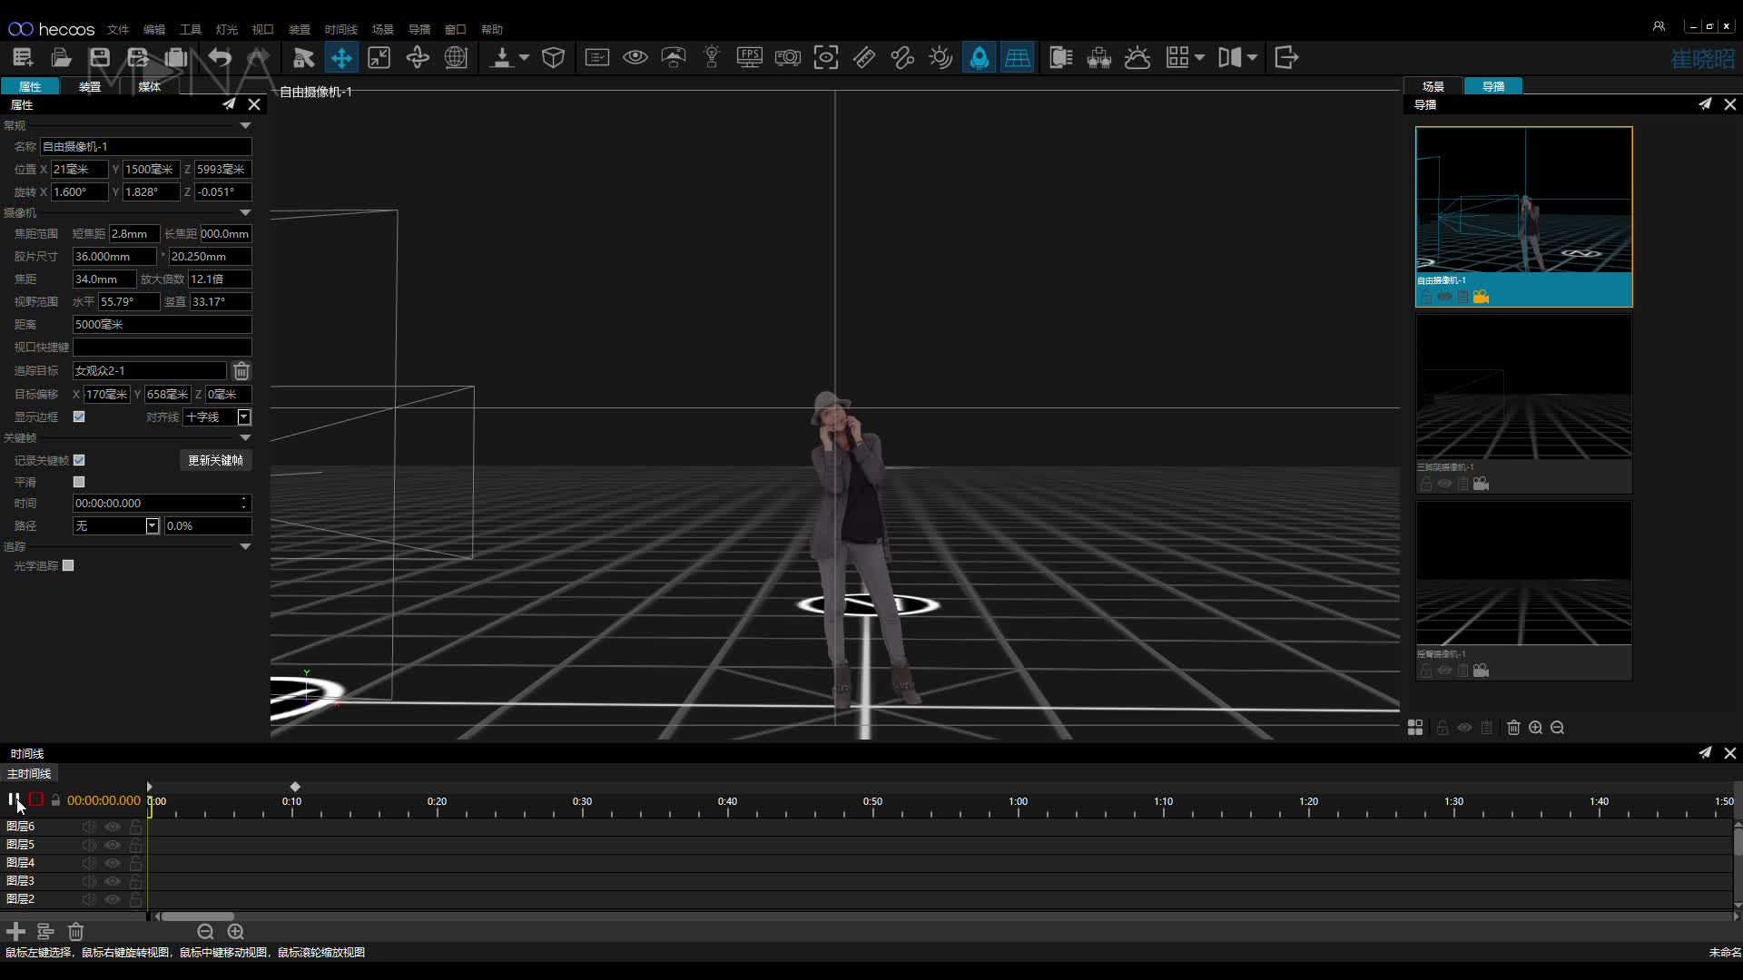The width and height of the screenshot is (1743, 980).
Task: Click the export icon in the toolbar
Action: (1286, 58)
